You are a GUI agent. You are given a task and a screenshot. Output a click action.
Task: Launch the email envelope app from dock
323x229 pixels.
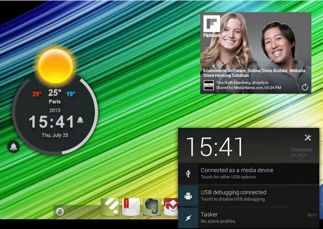[x=131, y=207]
